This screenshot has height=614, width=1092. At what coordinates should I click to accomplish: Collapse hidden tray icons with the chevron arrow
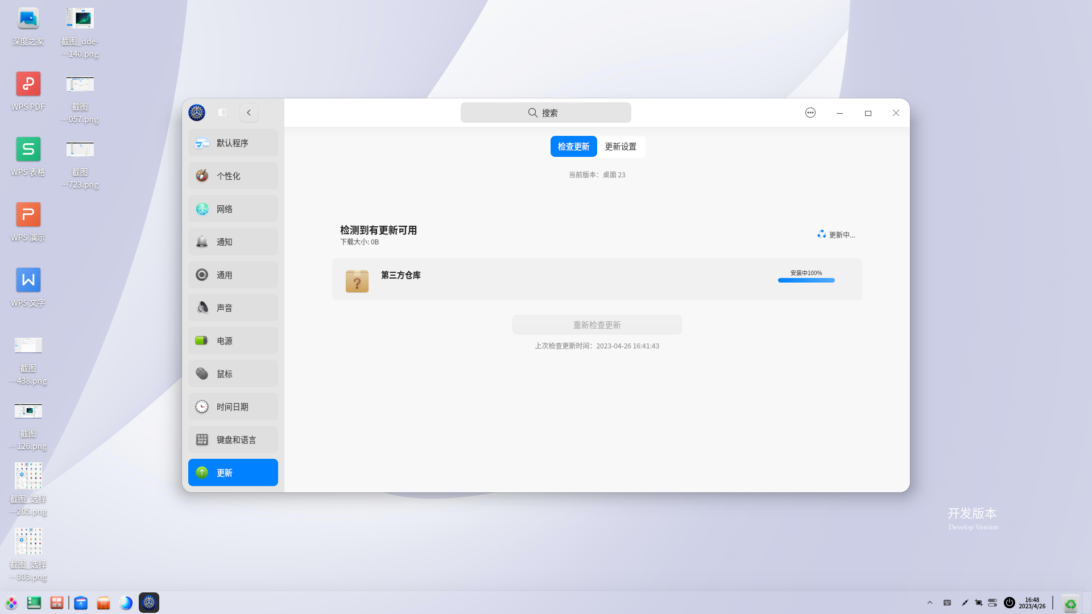[929, 603]
